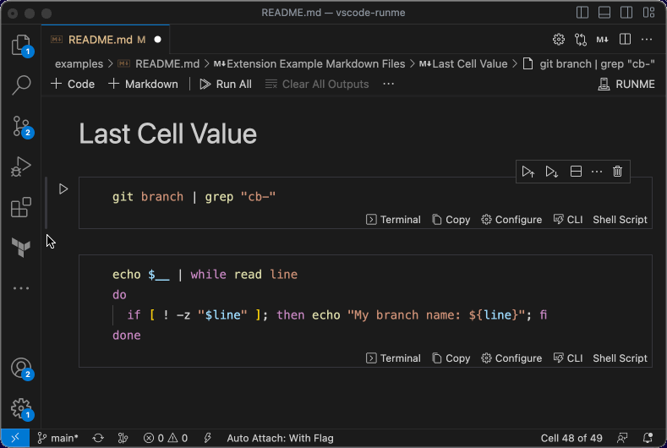Screen dimensions: 667x448
Task: Toggle Auto Attach: With Flag
Action: click(x=280, y=438)
